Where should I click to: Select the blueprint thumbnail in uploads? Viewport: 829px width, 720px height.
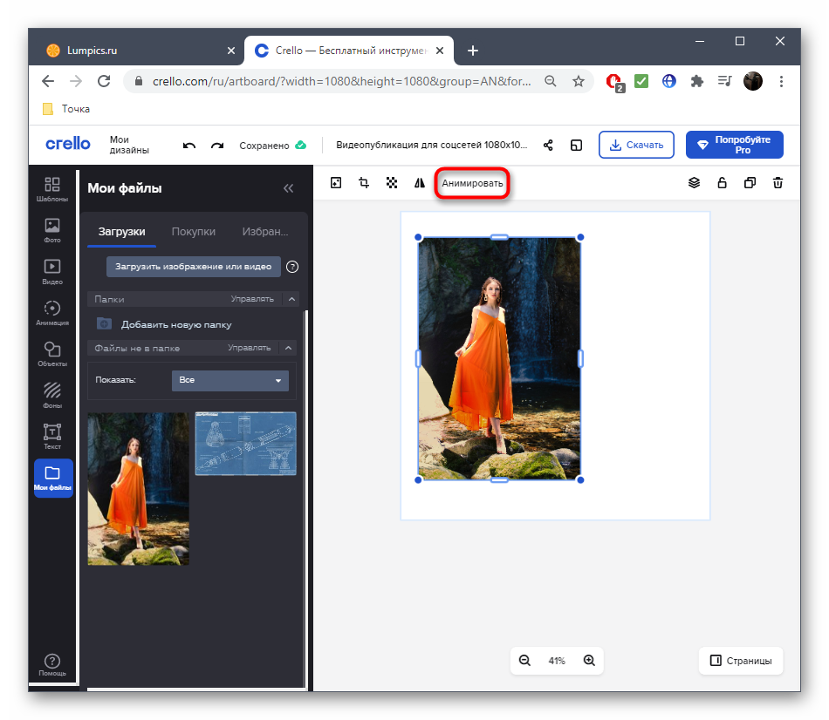[x=245, y=444]
